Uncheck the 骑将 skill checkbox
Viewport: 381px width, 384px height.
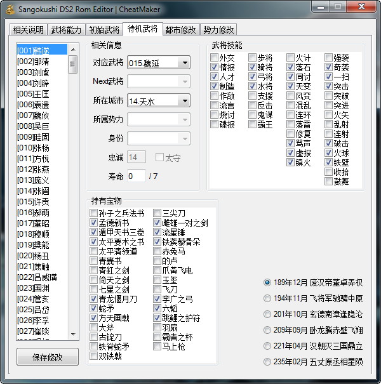252,68
